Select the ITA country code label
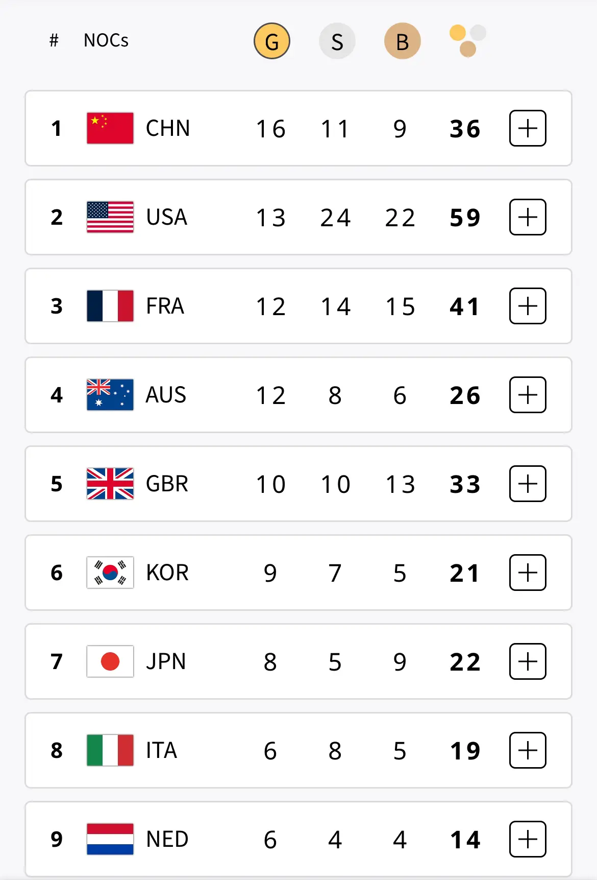597x880 pixels. pos(161,750)
